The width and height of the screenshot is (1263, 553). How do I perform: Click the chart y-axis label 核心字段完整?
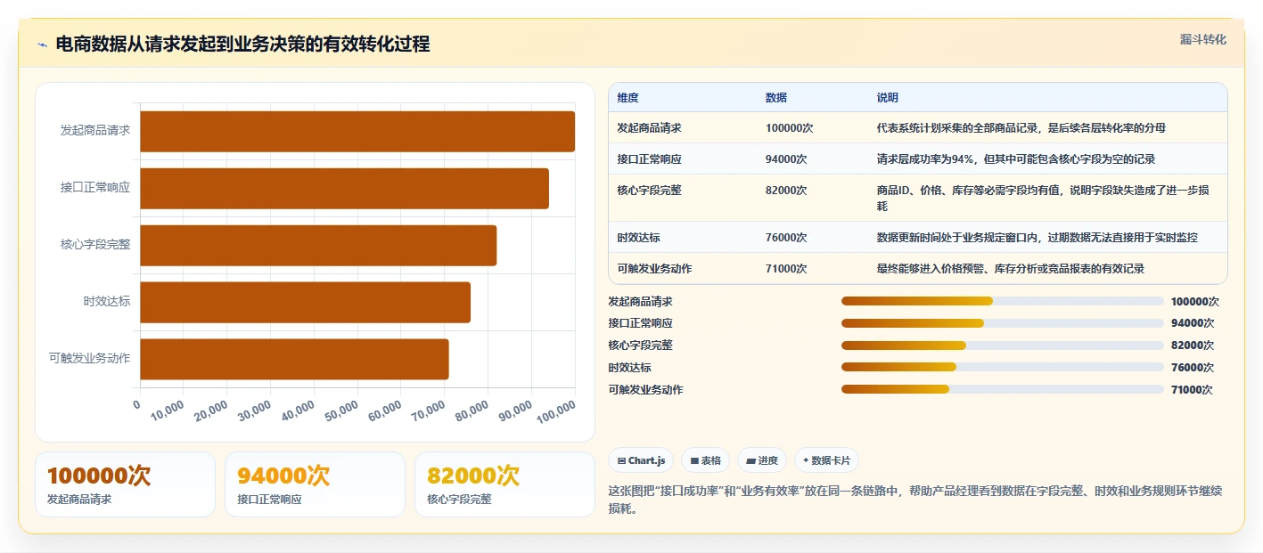point(95,244)
